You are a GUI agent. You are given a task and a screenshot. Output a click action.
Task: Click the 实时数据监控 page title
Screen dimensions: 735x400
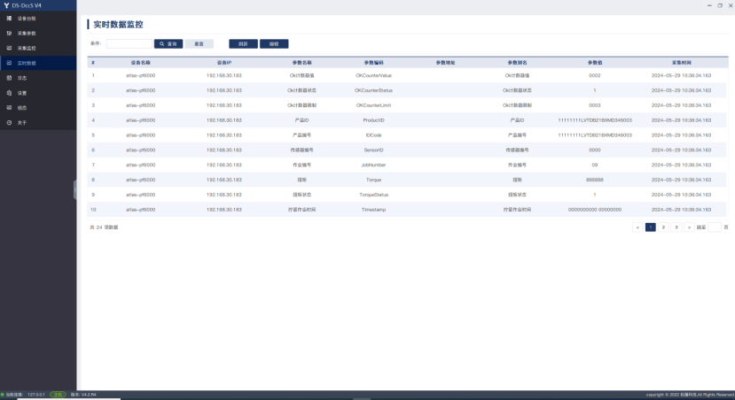coord(118,24)
